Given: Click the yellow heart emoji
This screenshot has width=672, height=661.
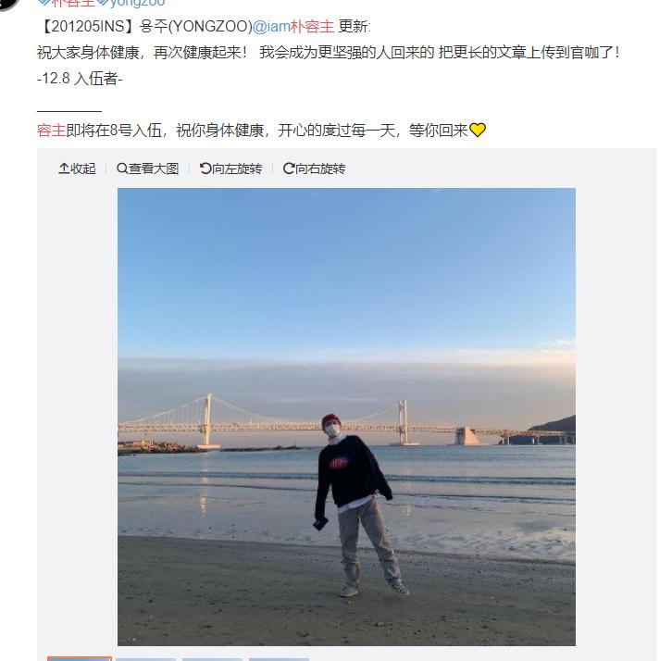Looking at the screenshot, I should 477,130.
